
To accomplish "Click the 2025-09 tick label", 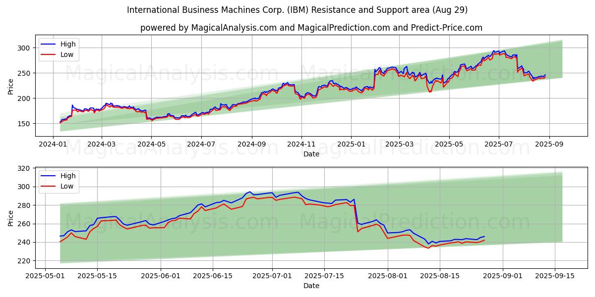I will [x=549, y=145].
